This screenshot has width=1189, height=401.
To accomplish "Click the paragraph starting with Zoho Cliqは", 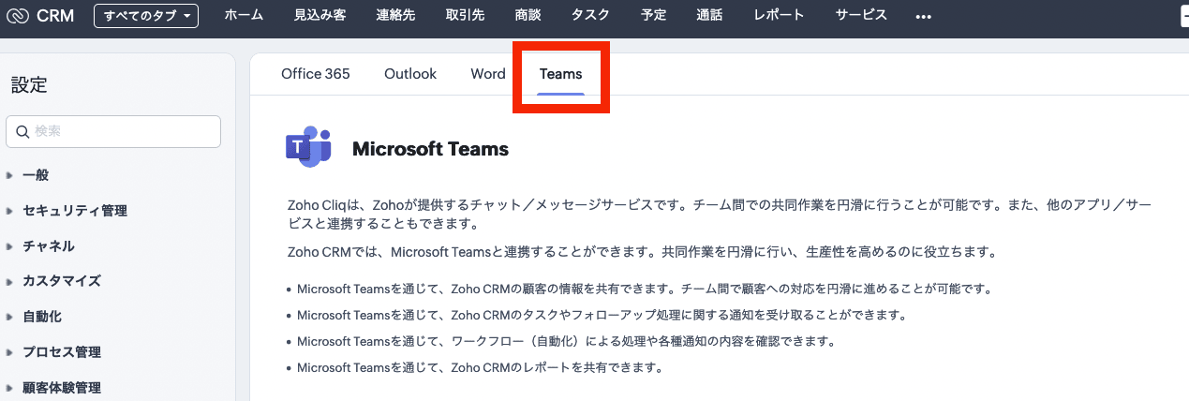I will click(719, 214).
